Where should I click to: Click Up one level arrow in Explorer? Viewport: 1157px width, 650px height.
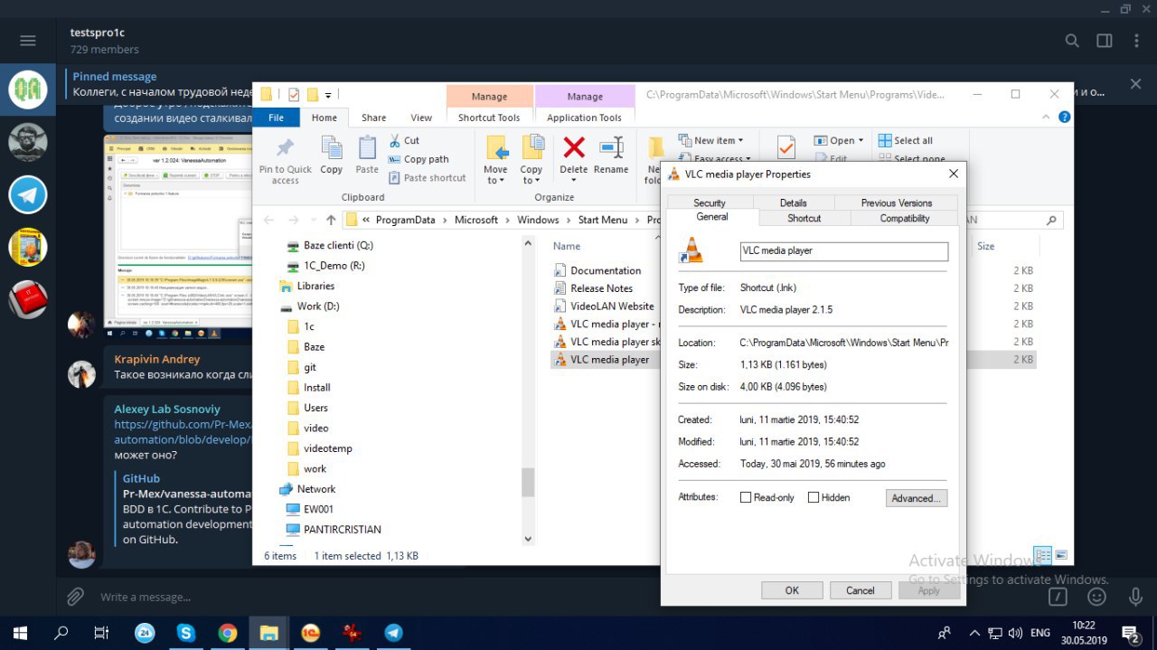(x=331, y=220)
